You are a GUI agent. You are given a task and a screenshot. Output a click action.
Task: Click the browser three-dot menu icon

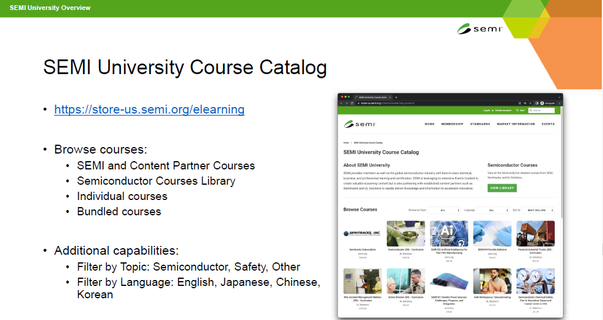point(559,103)
